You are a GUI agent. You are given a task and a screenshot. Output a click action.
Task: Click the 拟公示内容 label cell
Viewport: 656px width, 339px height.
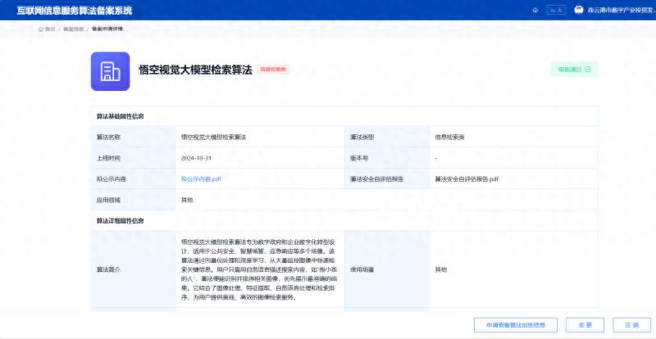133,179
